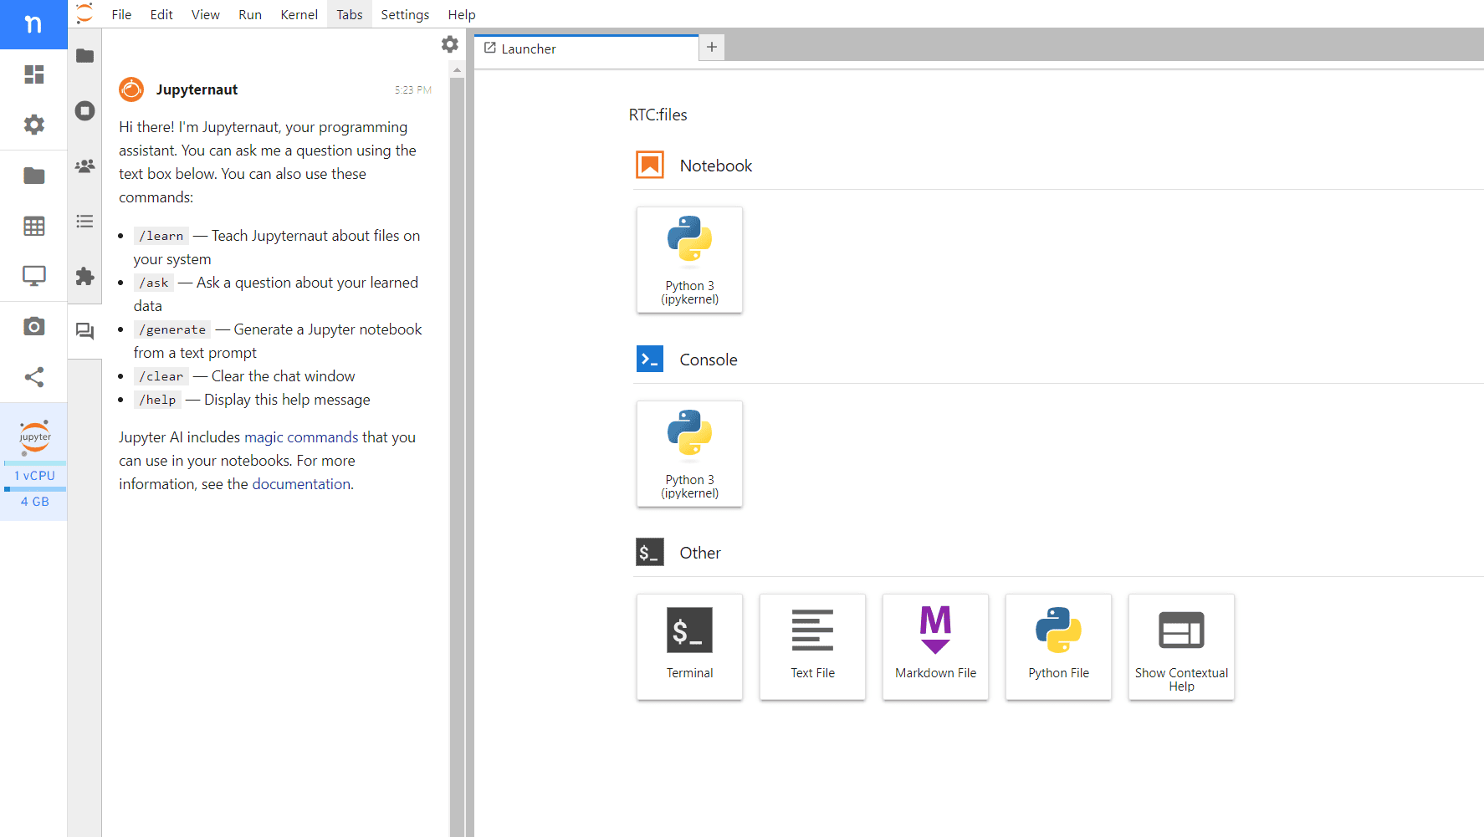Add a new launcher tab with plus button

tap(712, 48)
